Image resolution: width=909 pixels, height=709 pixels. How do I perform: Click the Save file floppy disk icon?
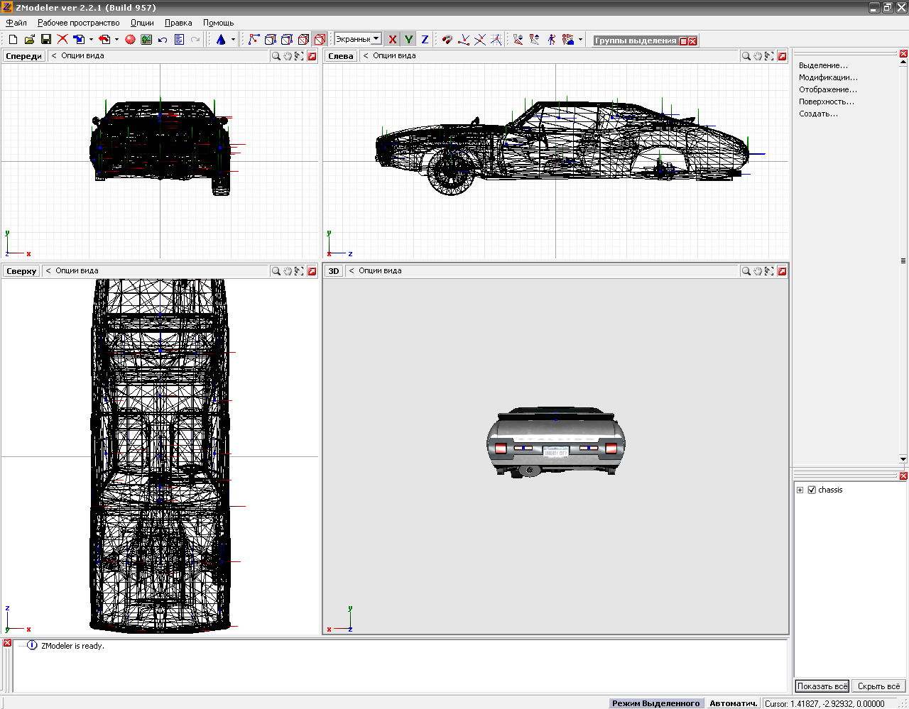46,40
